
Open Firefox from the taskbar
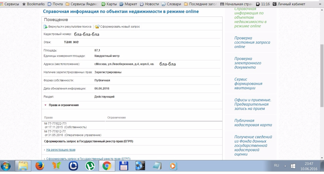click(x=39, y=166)
